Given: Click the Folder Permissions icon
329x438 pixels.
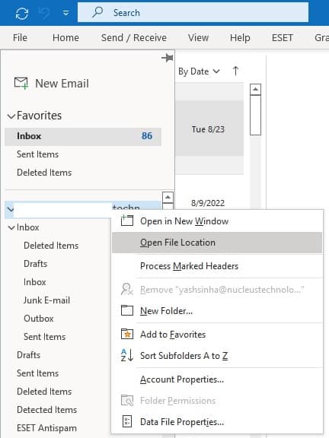Looking at the screenshot, I should (127, 400).
